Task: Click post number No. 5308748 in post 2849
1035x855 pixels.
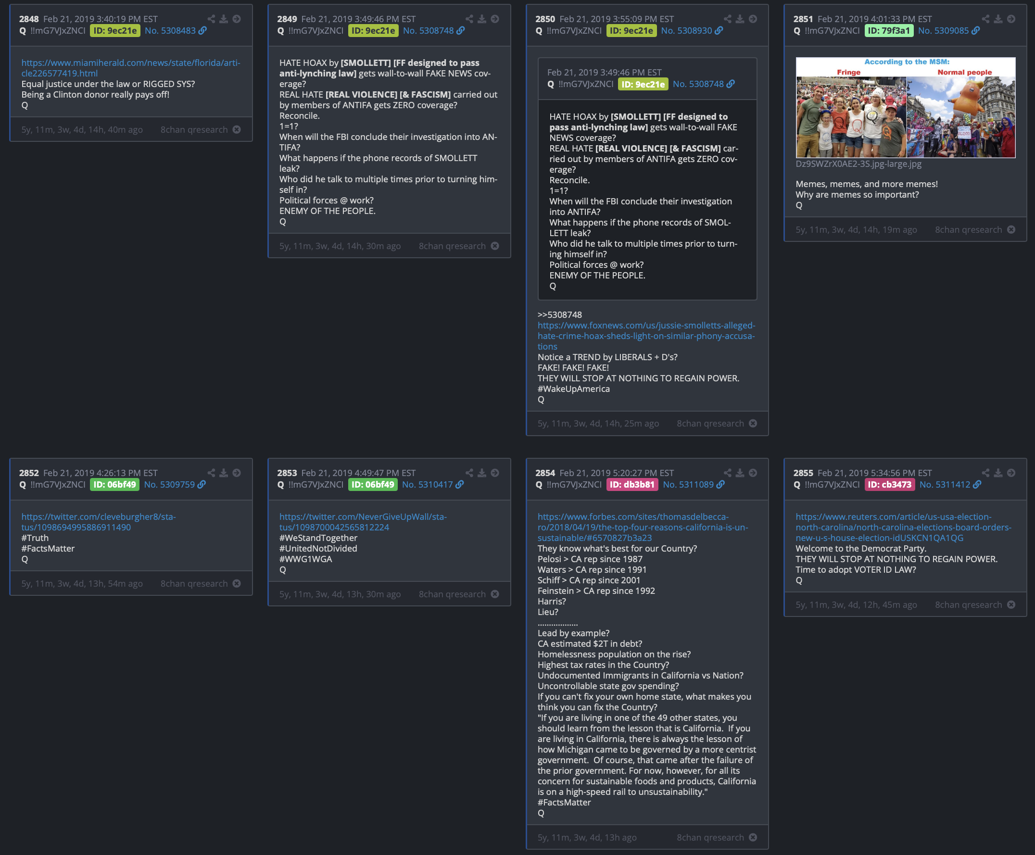Action: pyautogui.click(x=428, y=31)
